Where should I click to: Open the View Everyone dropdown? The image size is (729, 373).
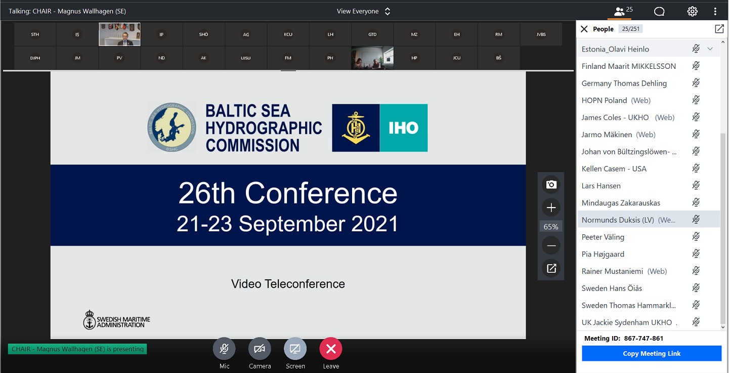click(x=364, y=11)
